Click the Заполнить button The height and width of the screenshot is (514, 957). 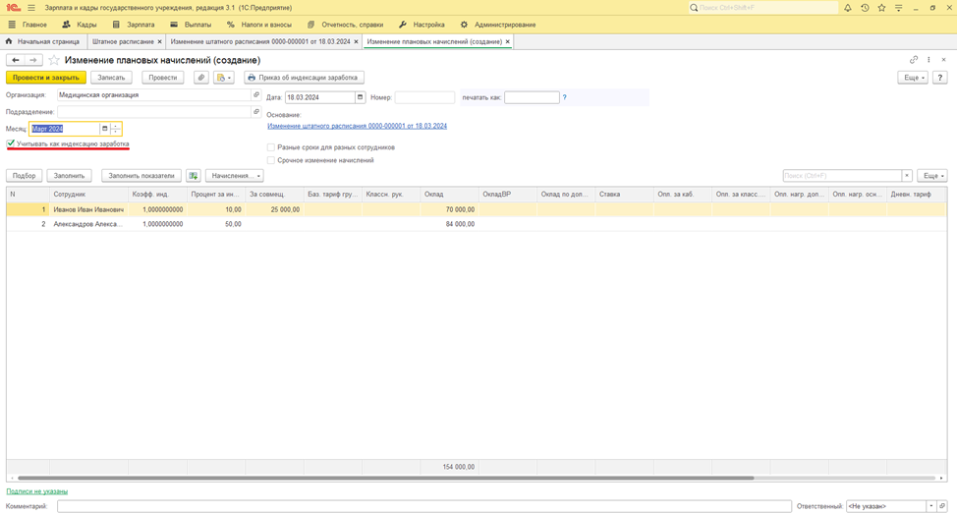(x=69, y=176)
